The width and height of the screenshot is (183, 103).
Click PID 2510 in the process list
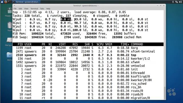tap(19, 55)
